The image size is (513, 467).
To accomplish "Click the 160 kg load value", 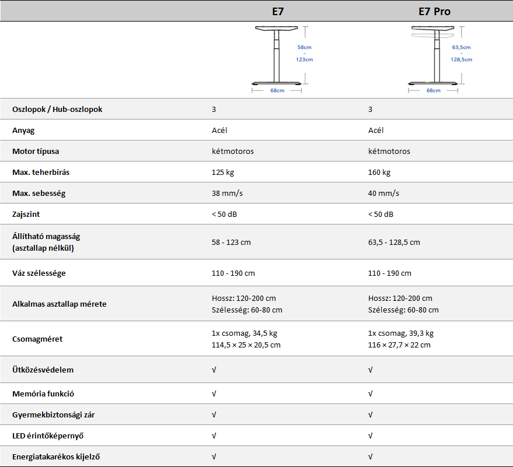I will coord(379,173).
